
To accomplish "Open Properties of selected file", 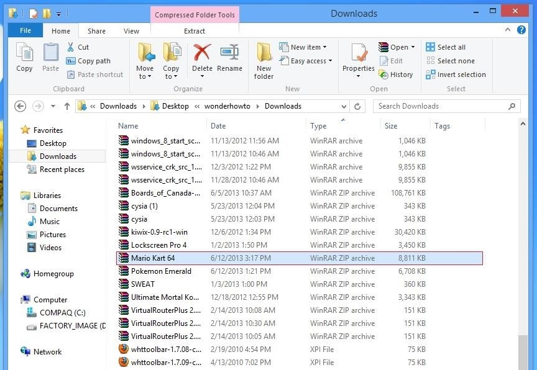I will click(x=359, y=57).
